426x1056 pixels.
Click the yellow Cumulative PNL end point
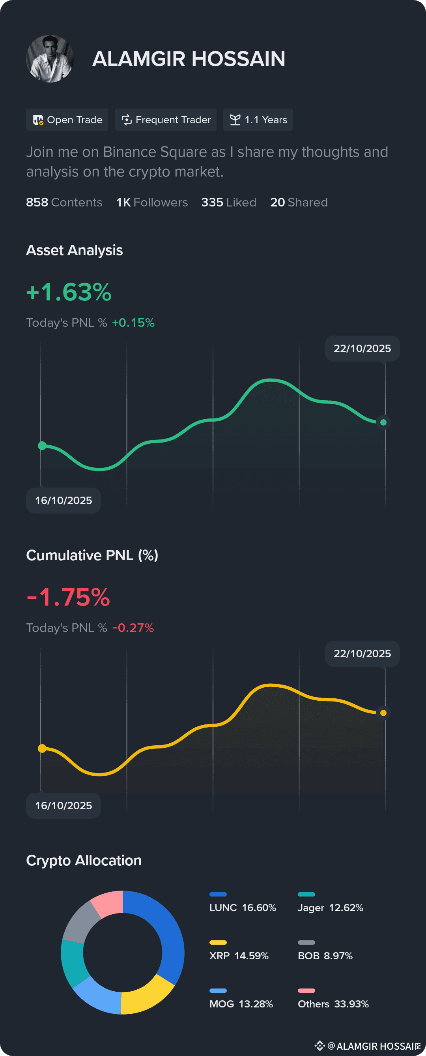coord(383,713)
